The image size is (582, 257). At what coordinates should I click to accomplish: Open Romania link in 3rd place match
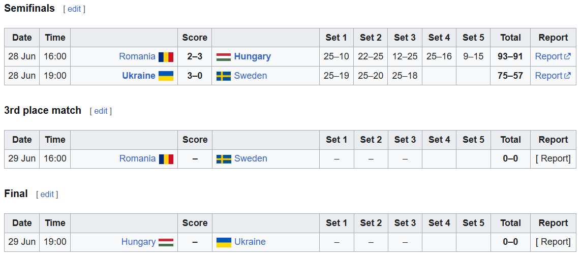click(x=137, y=159)
